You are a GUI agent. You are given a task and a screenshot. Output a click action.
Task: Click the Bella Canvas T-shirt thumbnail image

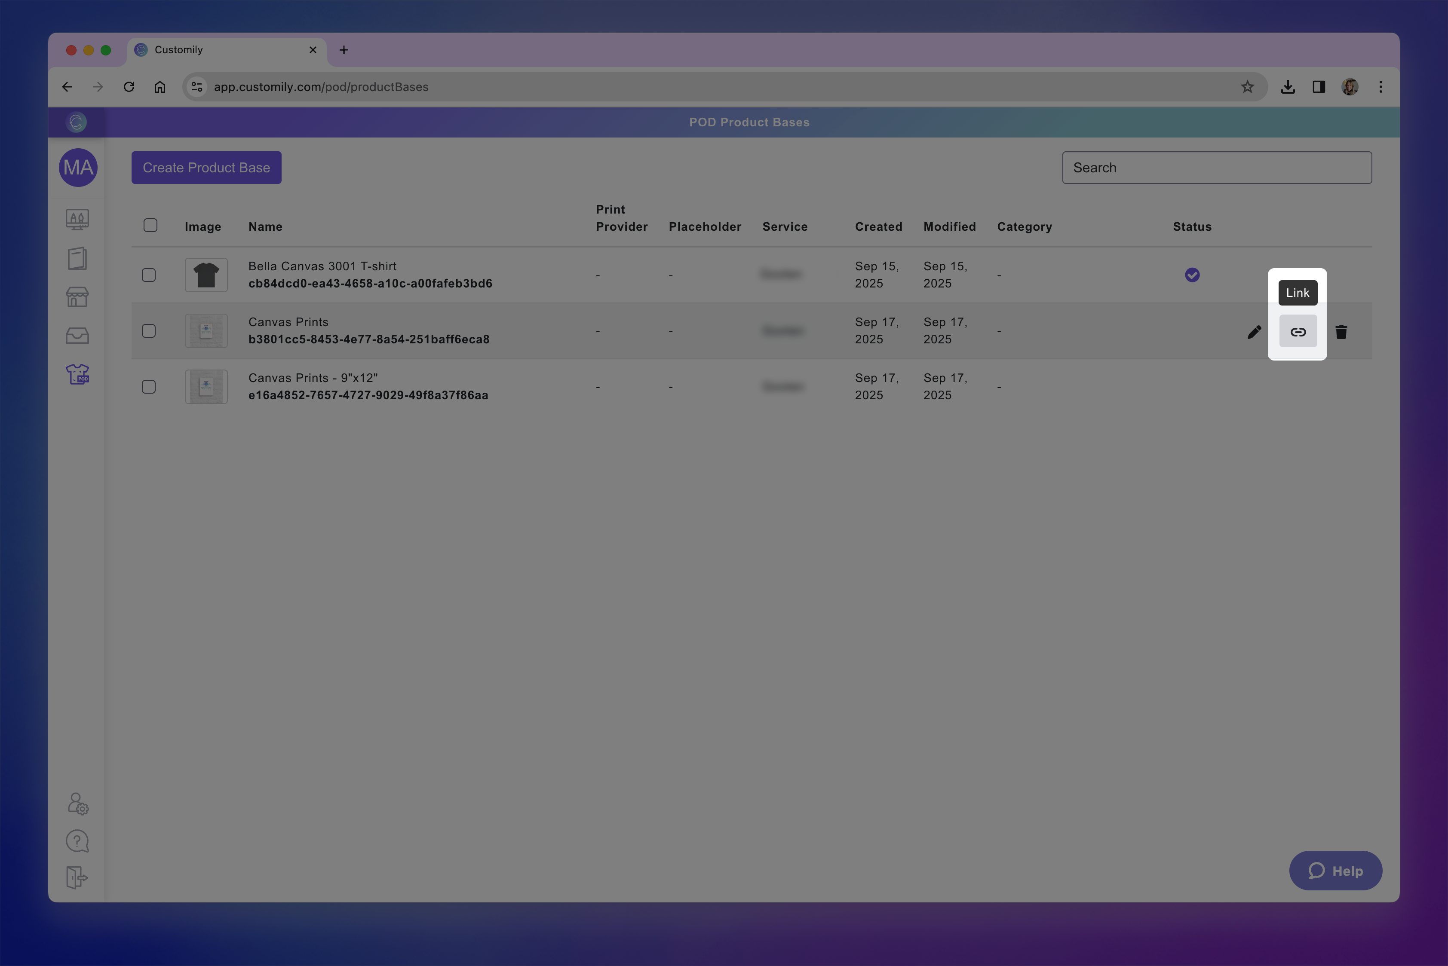tap(206, 275)
